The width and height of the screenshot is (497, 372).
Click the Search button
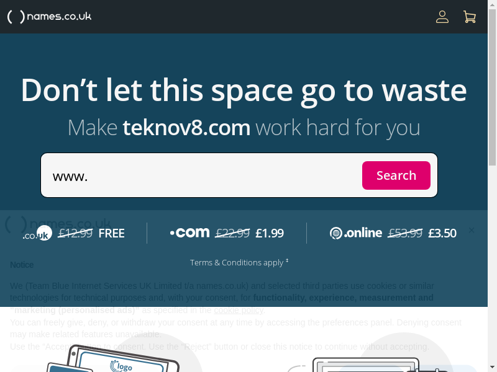(396, 175)
